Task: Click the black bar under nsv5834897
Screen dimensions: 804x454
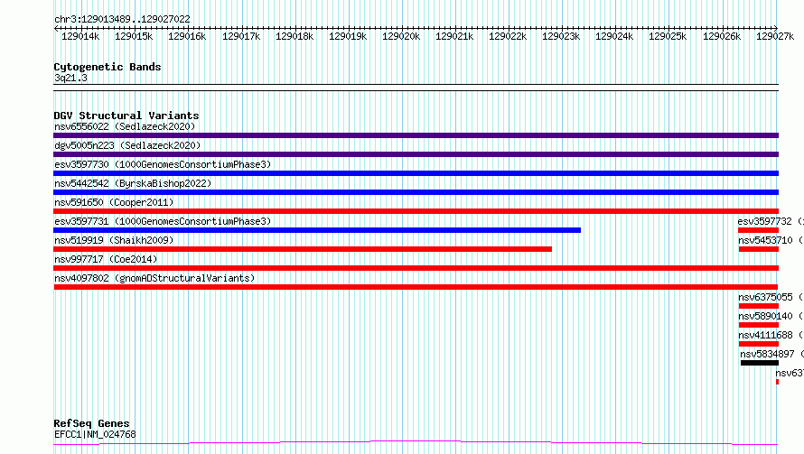Action: click(x=760, y=363)
